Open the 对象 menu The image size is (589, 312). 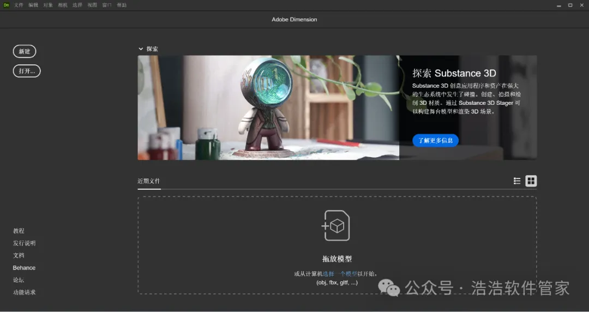pos(48,5)
